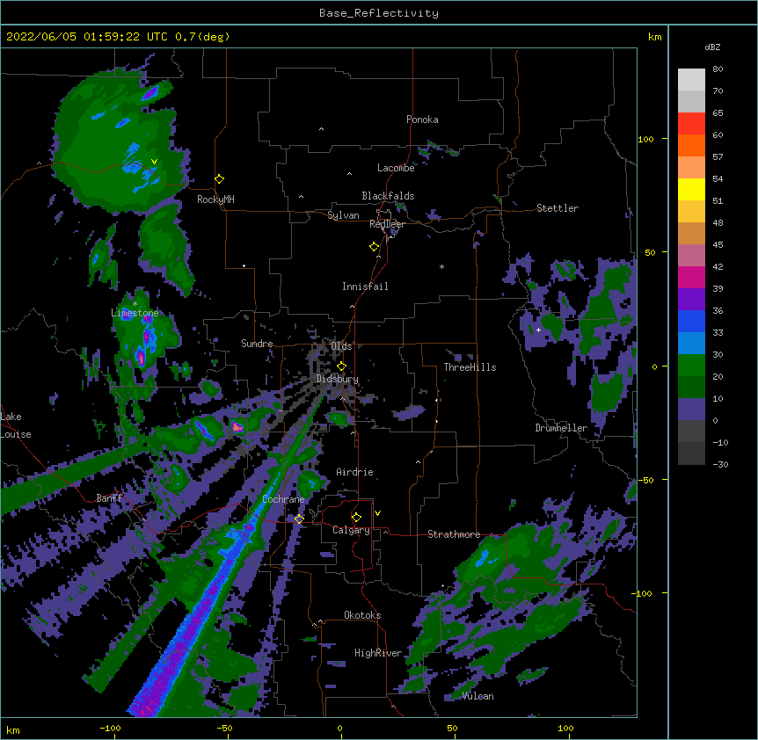Click the Calgary city label
This screenshot has width=758, height=740.
351,530
